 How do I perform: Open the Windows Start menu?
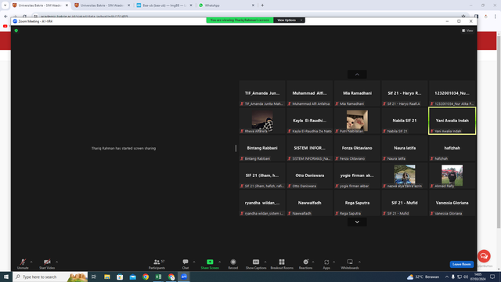(x=6, y=277)
